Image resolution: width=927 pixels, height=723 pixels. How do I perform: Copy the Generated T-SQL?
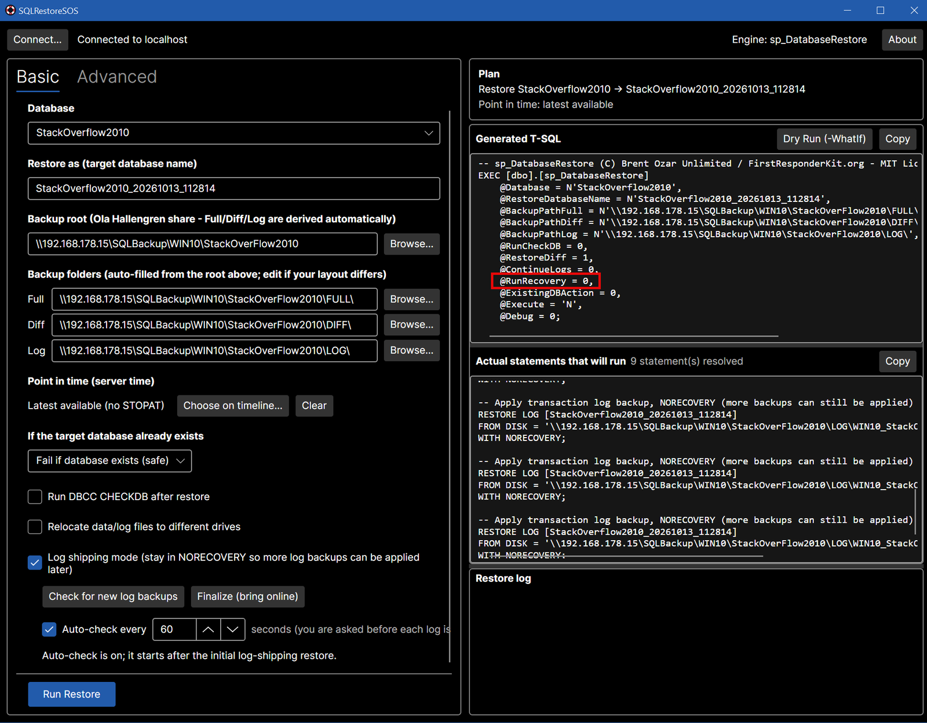(897, 139)
